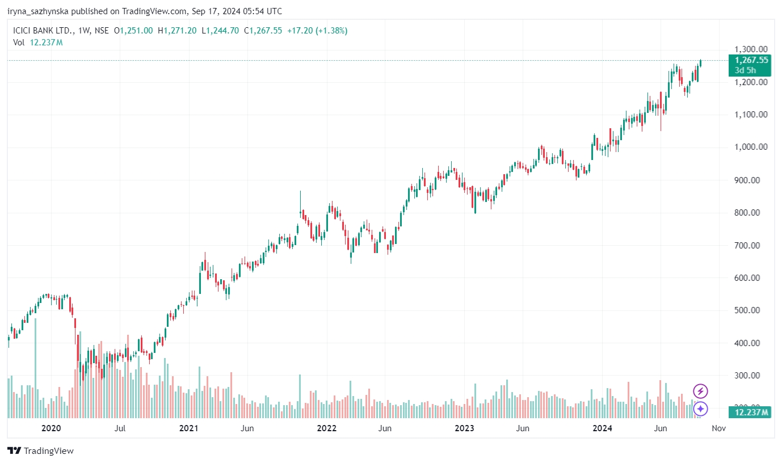This screenshot has width=782, height=463.
Task: Click the Jul label on time axis
Action: 120,428
